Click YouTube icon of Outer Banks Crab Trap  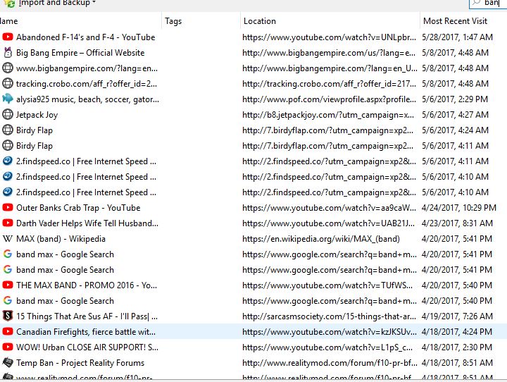8,207
